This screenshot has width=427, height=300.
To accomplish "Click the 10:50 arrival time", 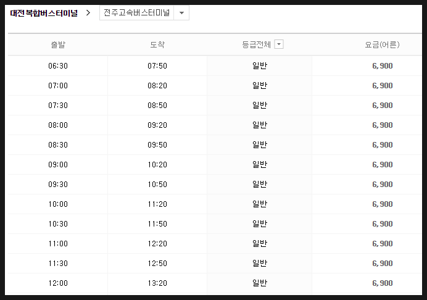I will 157,184.
